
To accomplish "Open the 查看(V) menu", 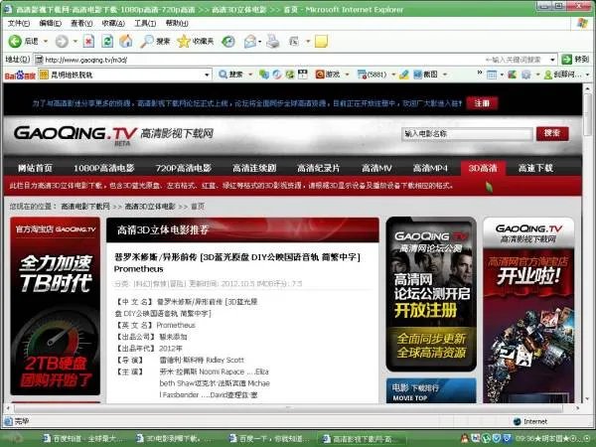I will [x=81, y=23].
